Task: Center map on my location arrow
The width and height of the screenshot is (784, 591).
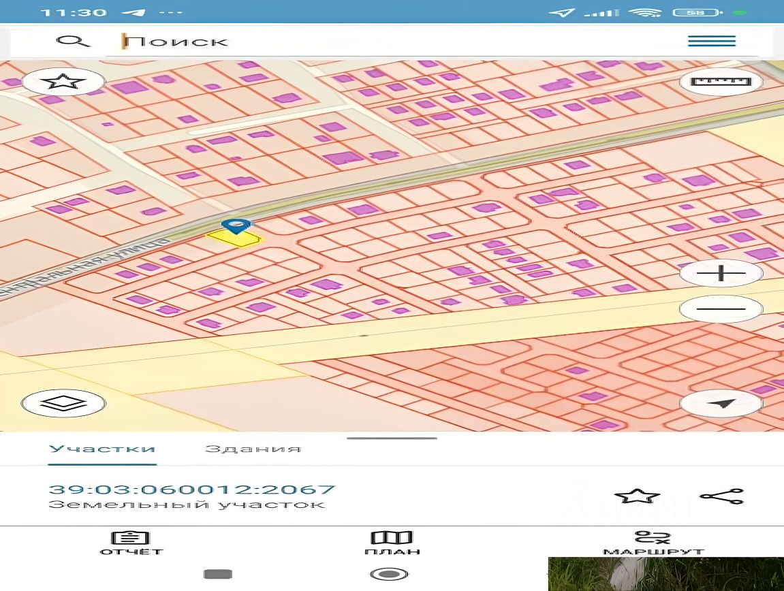Action: pos(721,403)
